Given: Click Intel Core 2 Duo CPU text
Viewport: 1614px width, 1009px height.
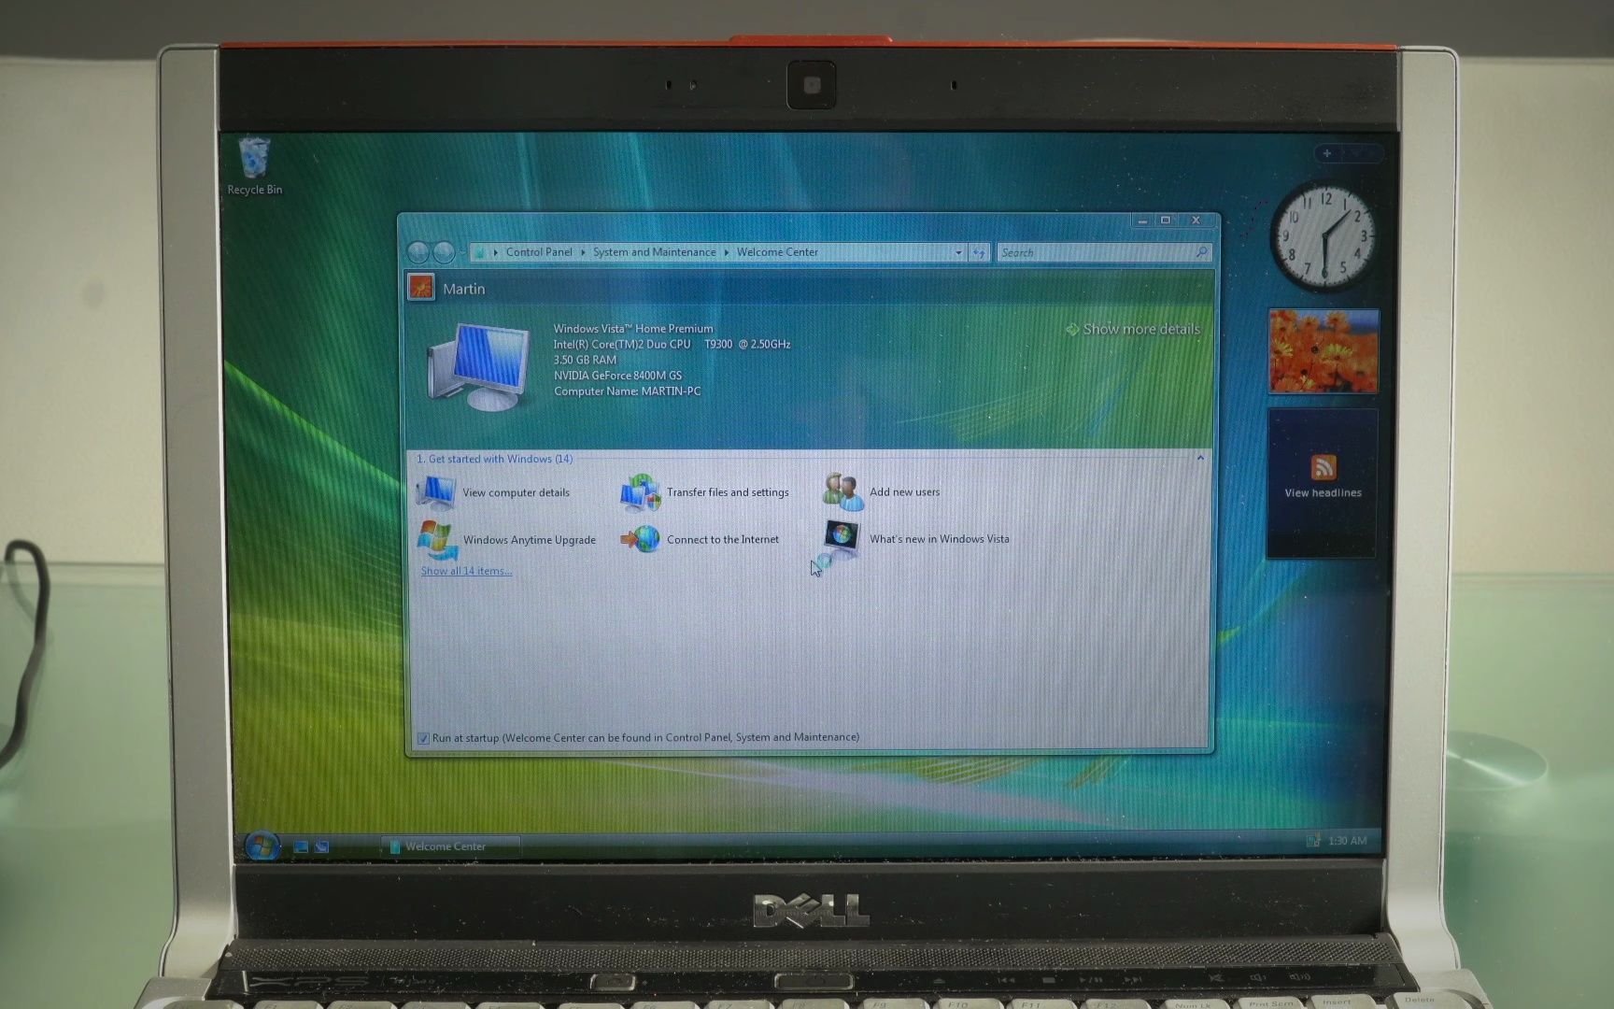Looking at the screenshot, I should 672,344.
